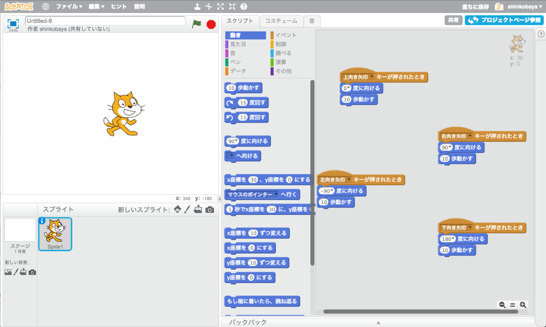Open the shinkobaya account dropdown
The image size is (546, 327).
pyautogui.click(x=524, y=7)
